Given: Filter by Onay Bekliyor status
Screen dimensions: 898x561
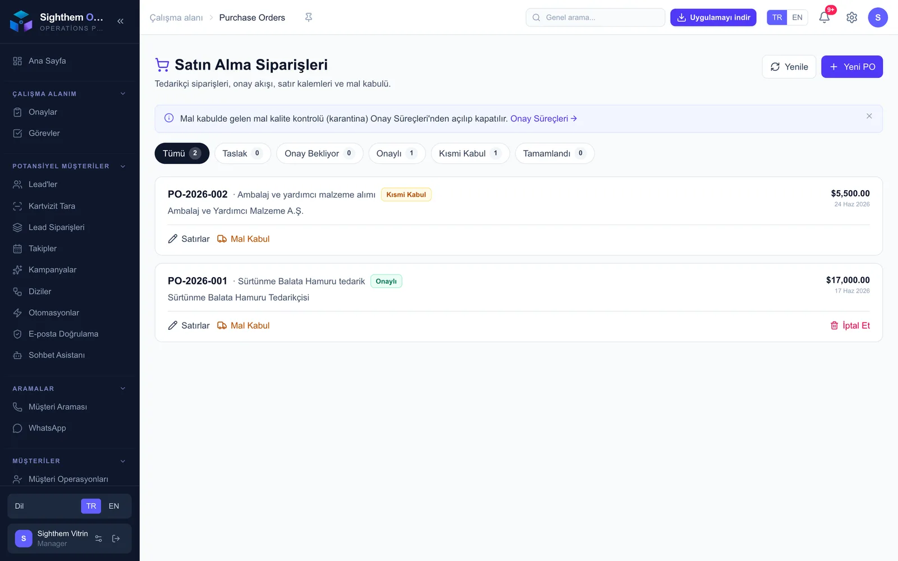Looking at the screenshot, I should 319,153.
